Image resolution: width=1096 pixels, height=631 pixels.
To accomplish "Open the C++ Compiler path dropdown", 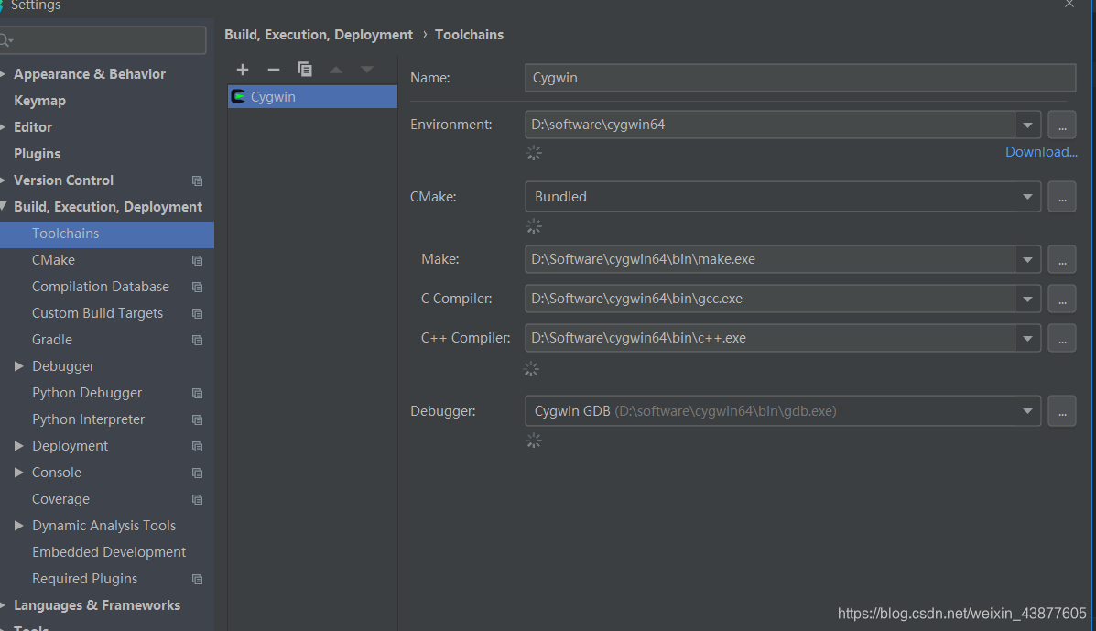I will [x=1027, y=338].
